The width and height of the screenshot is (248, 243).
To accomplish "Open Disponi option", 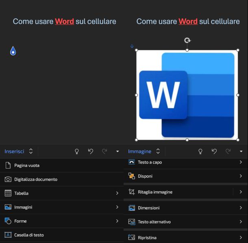I will (186, 176).
